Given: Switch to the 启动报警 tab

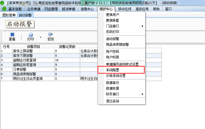Looking at the screenshot, I should (25, 15).
